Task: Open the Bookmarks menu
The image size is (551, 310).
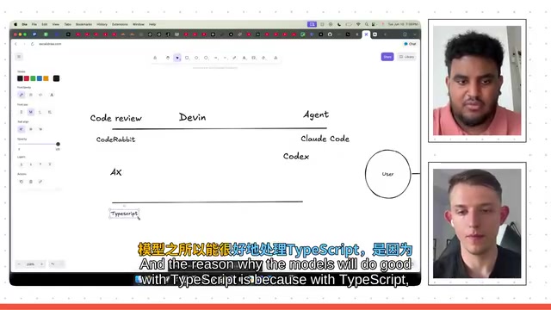Action: coord(84,24)
